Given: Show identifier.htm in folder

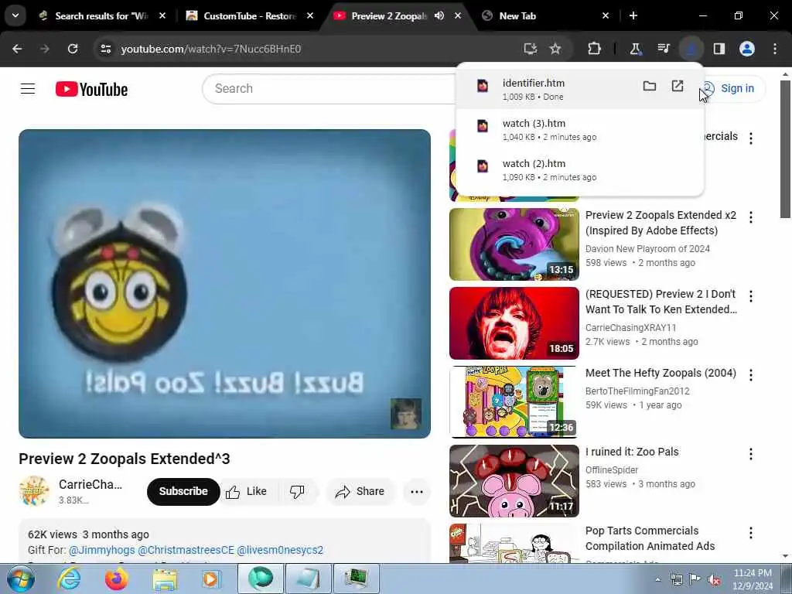Looking at the screenshot, I should click(x=650, y=86).
